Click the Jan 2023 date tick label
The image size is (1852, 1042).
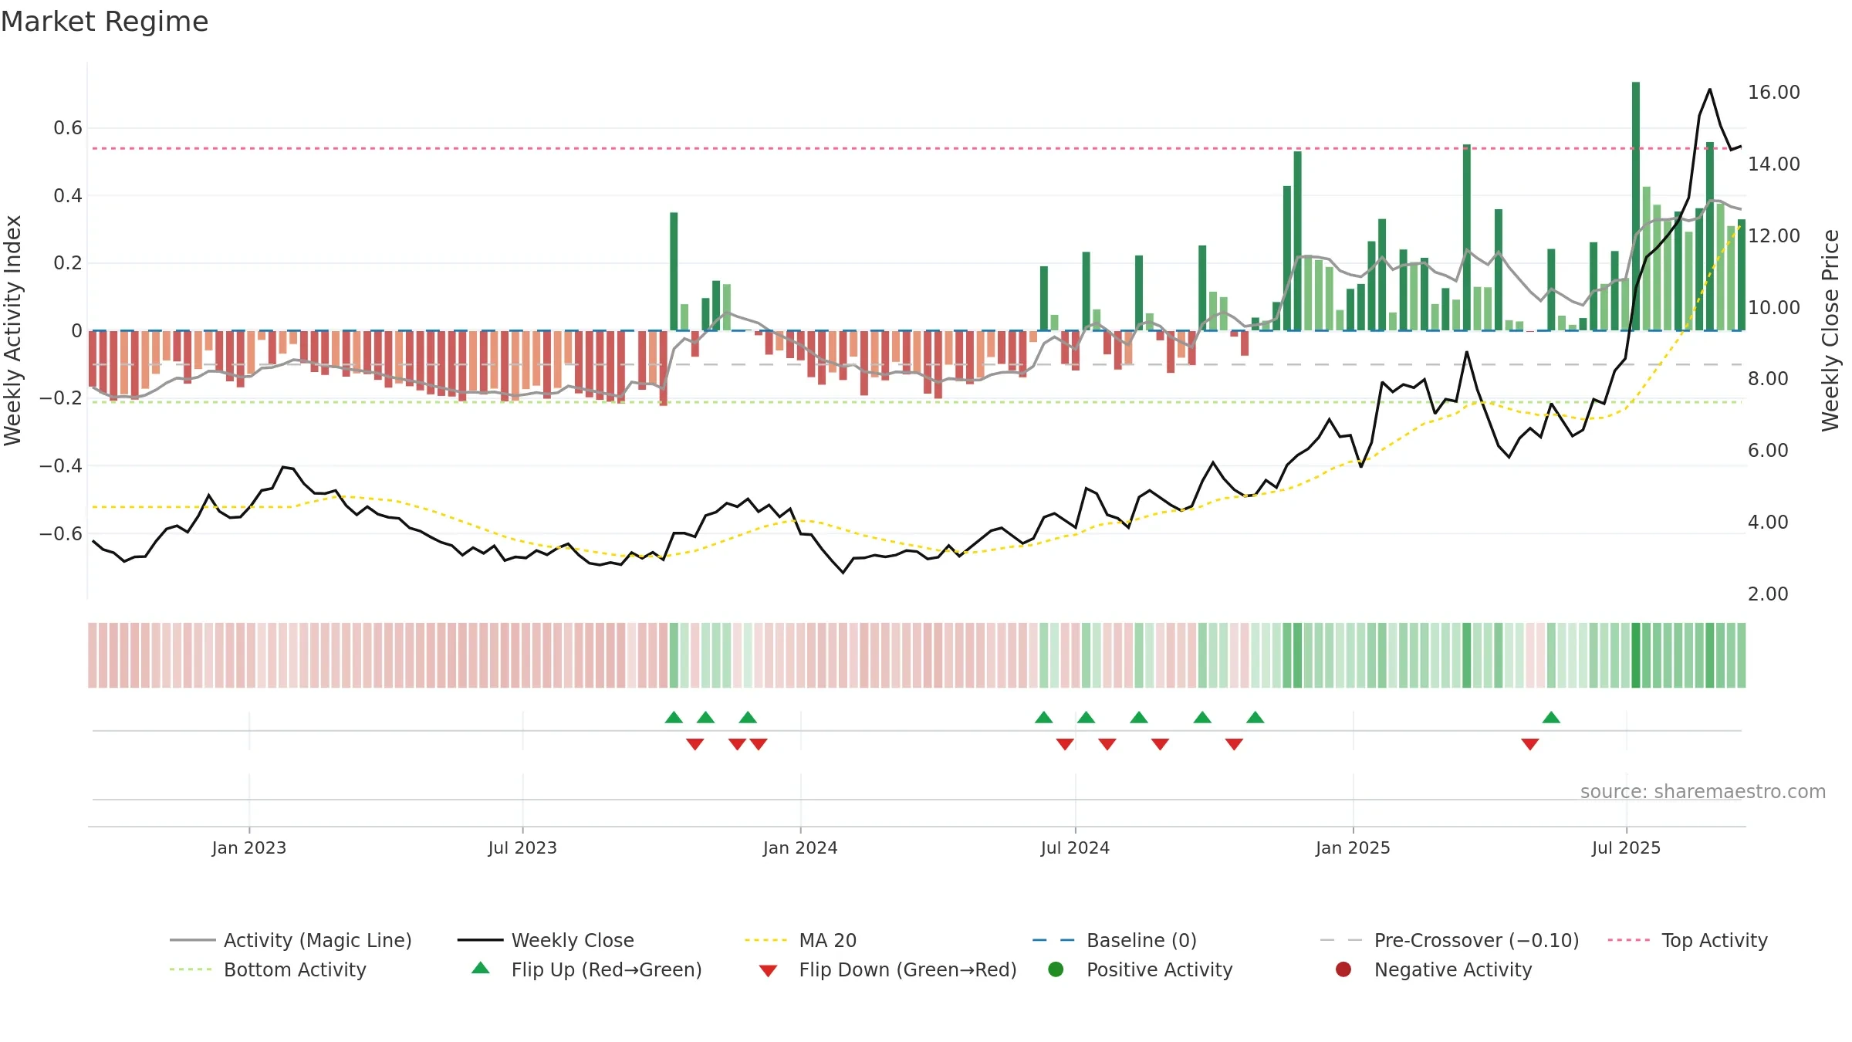pyautogui.click(x=249, y=847)
